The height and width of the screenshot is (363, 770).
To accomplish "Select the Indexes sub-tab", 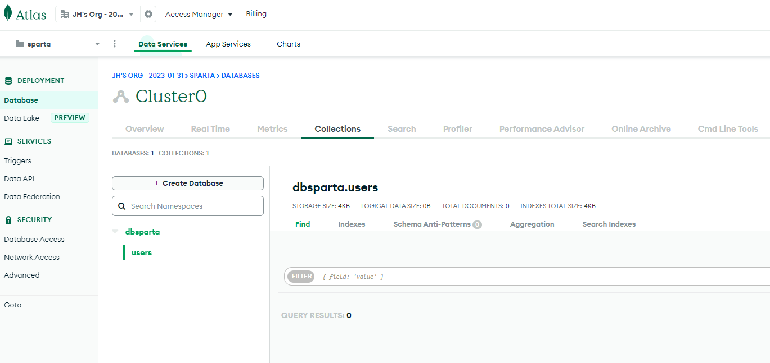I will [352, 224].
